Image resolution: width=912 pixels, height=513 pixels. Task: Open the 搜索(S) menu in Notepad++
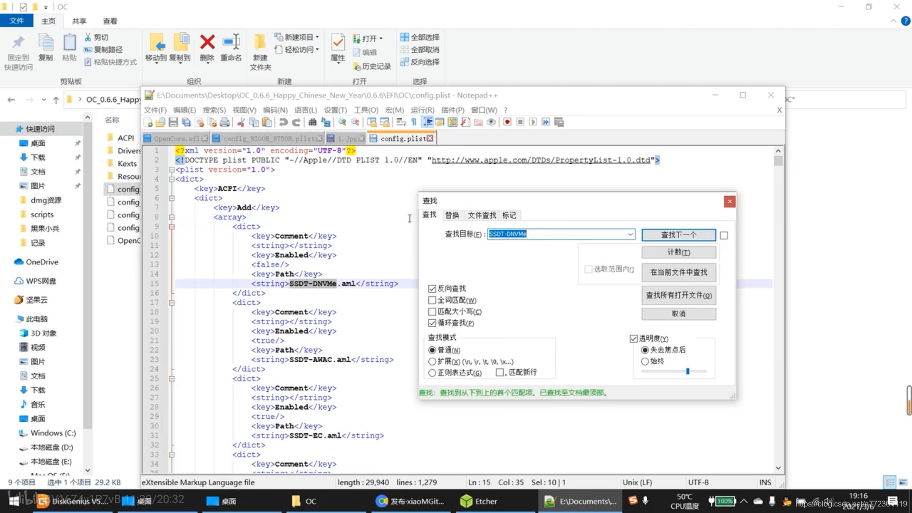[x=214, y=110]
